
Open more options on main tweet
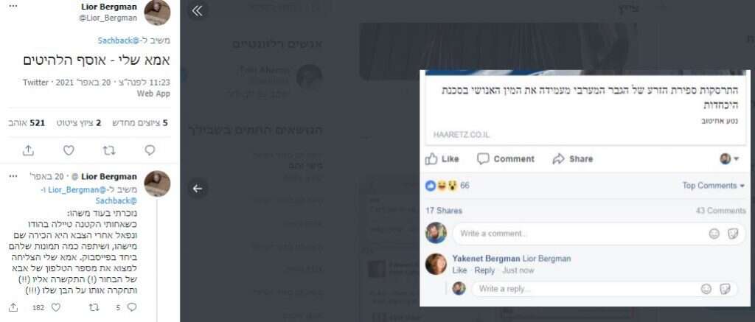click(x=13, y=6)
